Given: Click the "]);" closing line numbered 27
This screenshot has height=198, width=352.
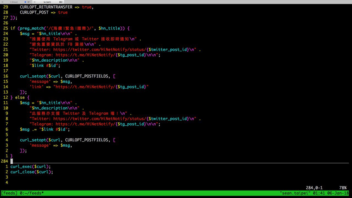Looking at the screenshot, I should [x=14, y=18].
